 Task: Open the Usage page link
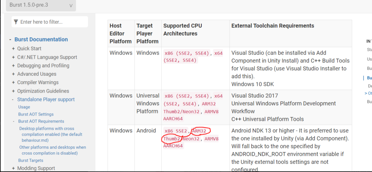pyautogui.click(x=24, y=107)
